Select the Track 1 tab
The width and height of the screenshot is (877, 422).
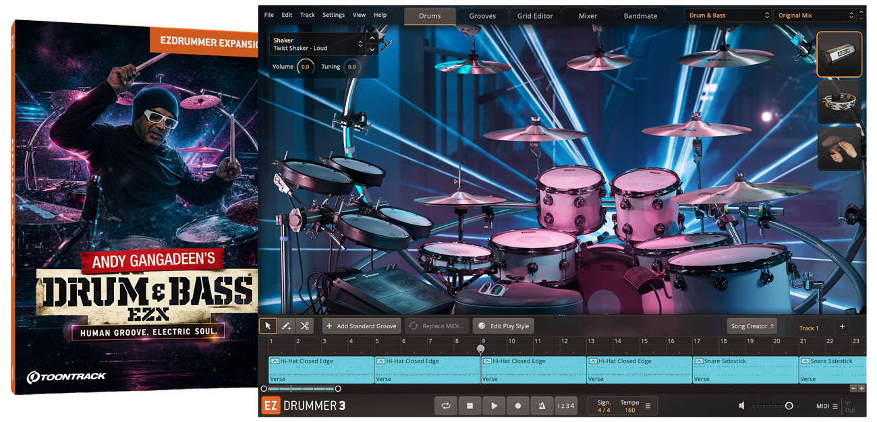(808, 328)
